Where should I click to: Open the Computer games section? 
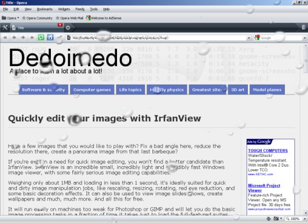click(x=92, y=90)
